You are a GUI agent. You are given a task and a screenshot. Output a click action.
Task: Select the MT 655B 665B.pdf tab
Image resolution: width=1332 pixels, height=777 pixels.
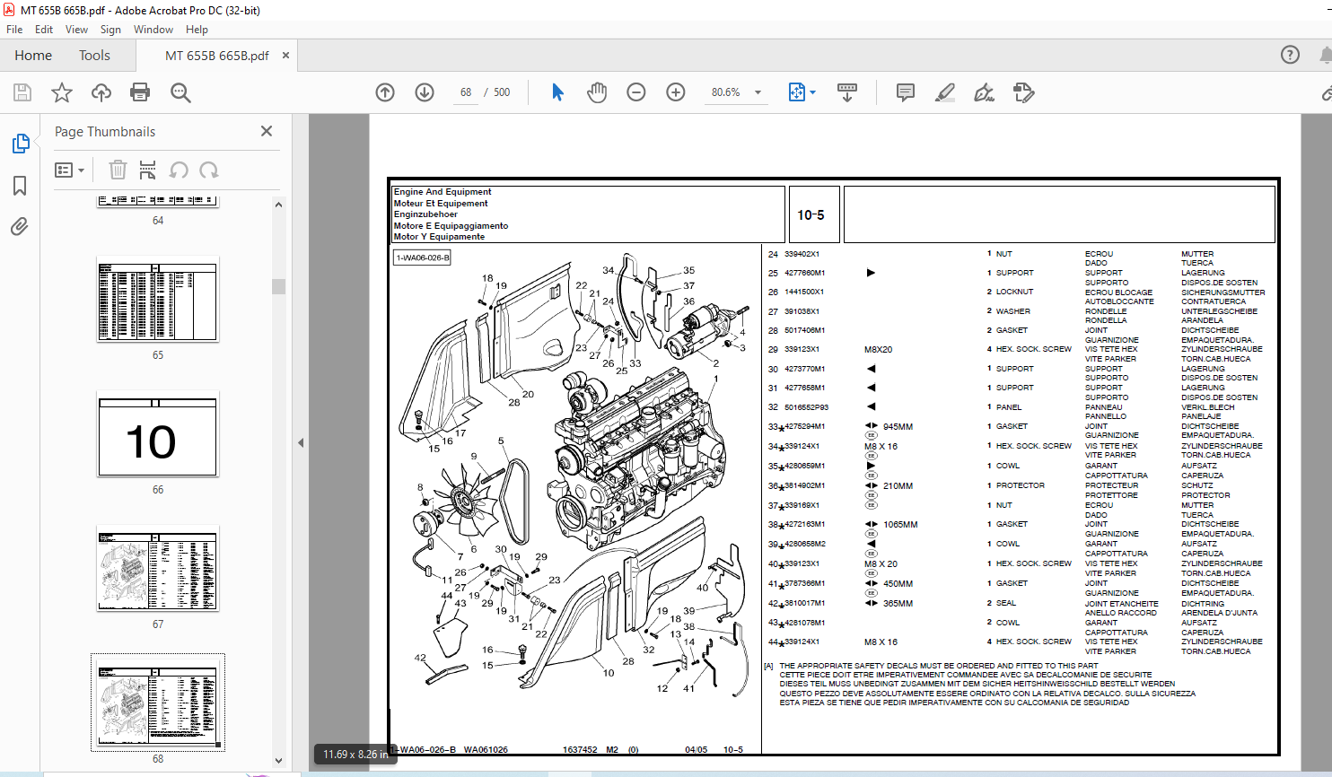pos(216,56)
